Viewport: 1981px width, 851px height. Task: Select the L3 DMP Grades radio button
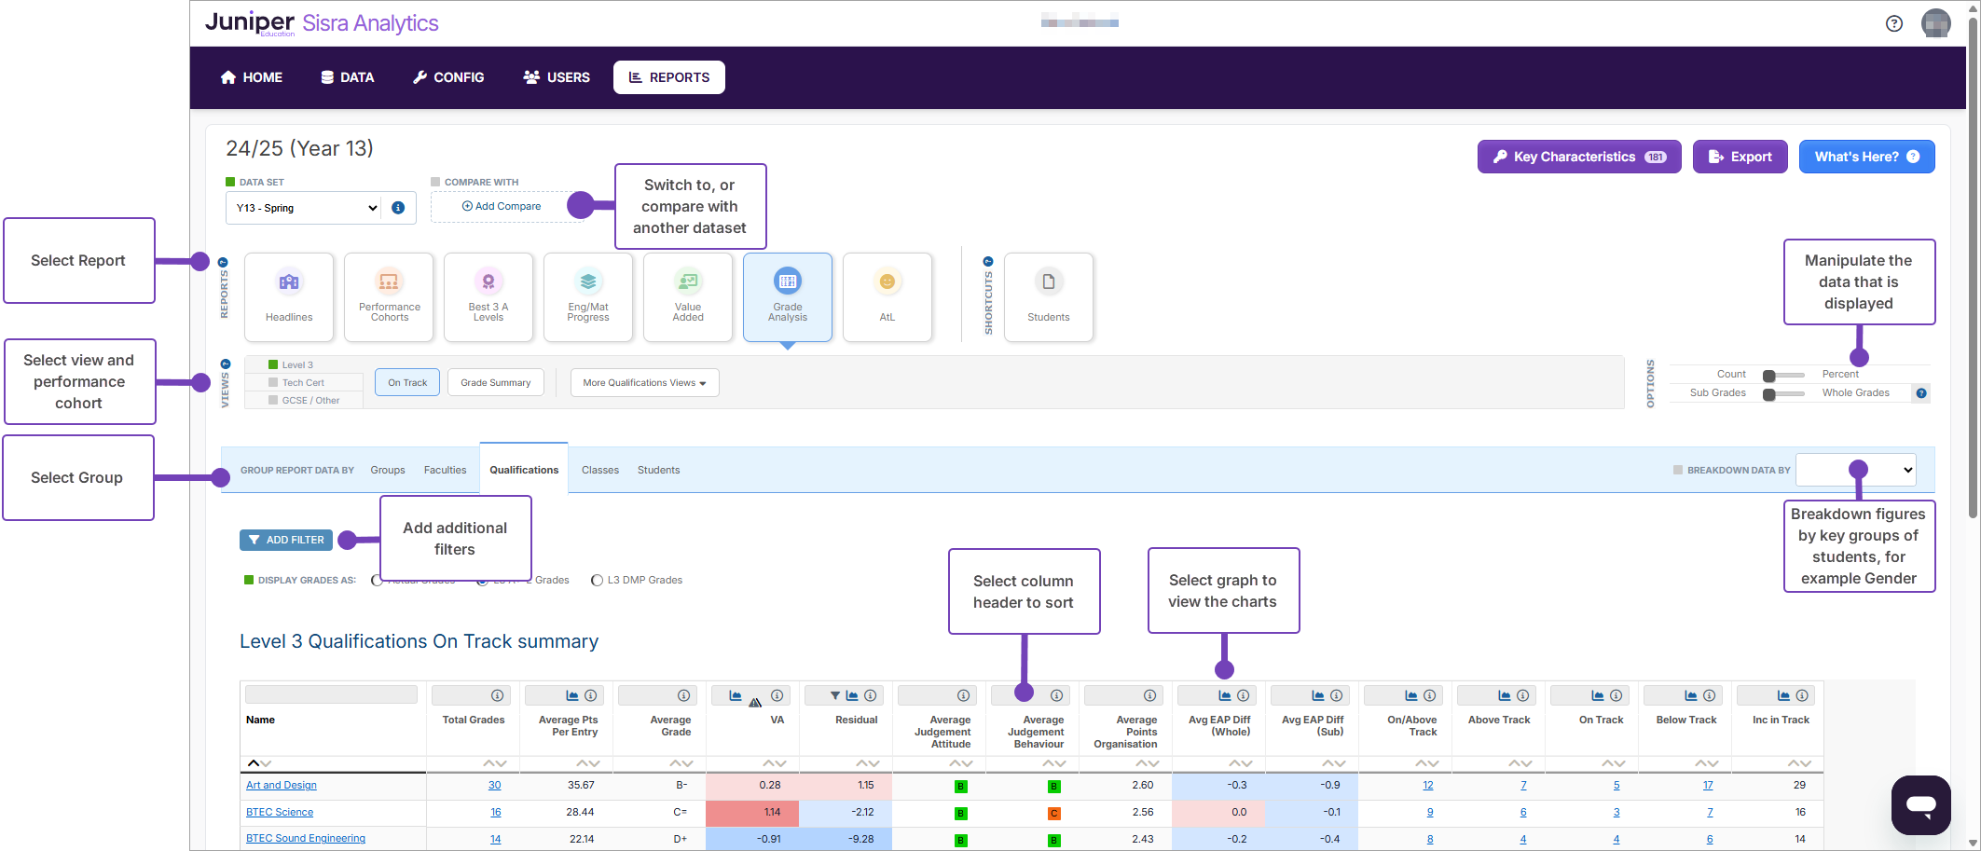[598, 580]
